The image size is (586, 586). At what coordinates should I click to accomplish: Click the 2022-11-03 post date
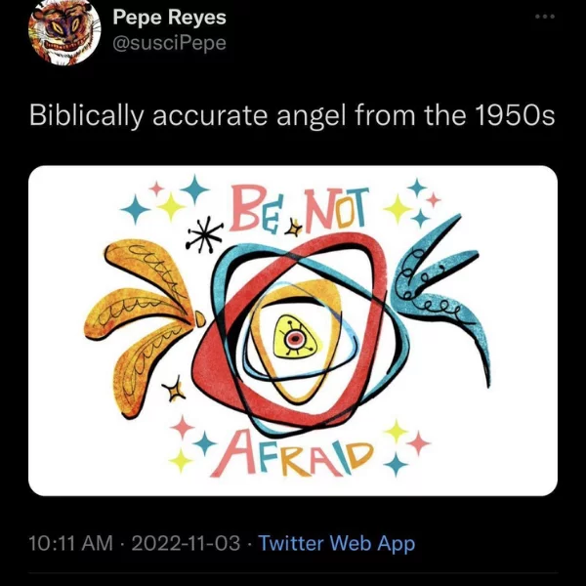[x=186, y=543]
